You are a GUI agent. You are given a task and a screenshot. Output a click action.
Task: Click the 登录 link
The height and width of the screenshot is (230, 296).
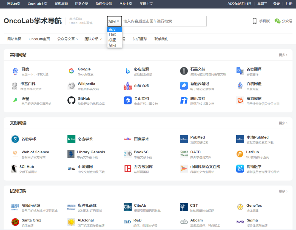coord(277,4)
